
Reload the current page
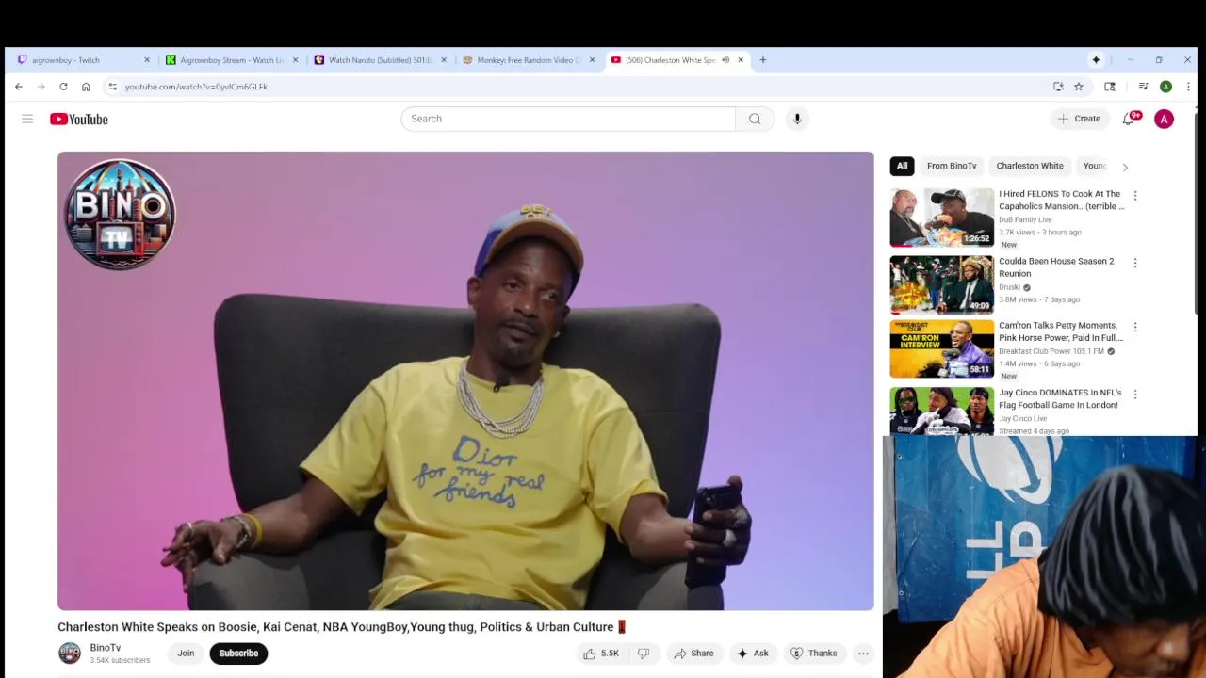click(x=63, y=87)
